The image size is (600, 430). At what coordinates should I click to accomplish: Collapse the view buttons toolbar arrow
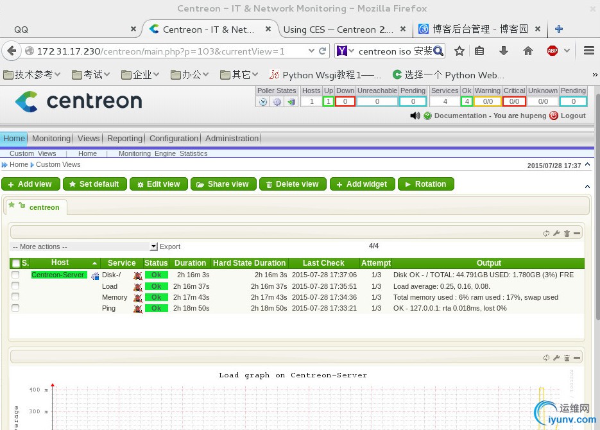587,186
